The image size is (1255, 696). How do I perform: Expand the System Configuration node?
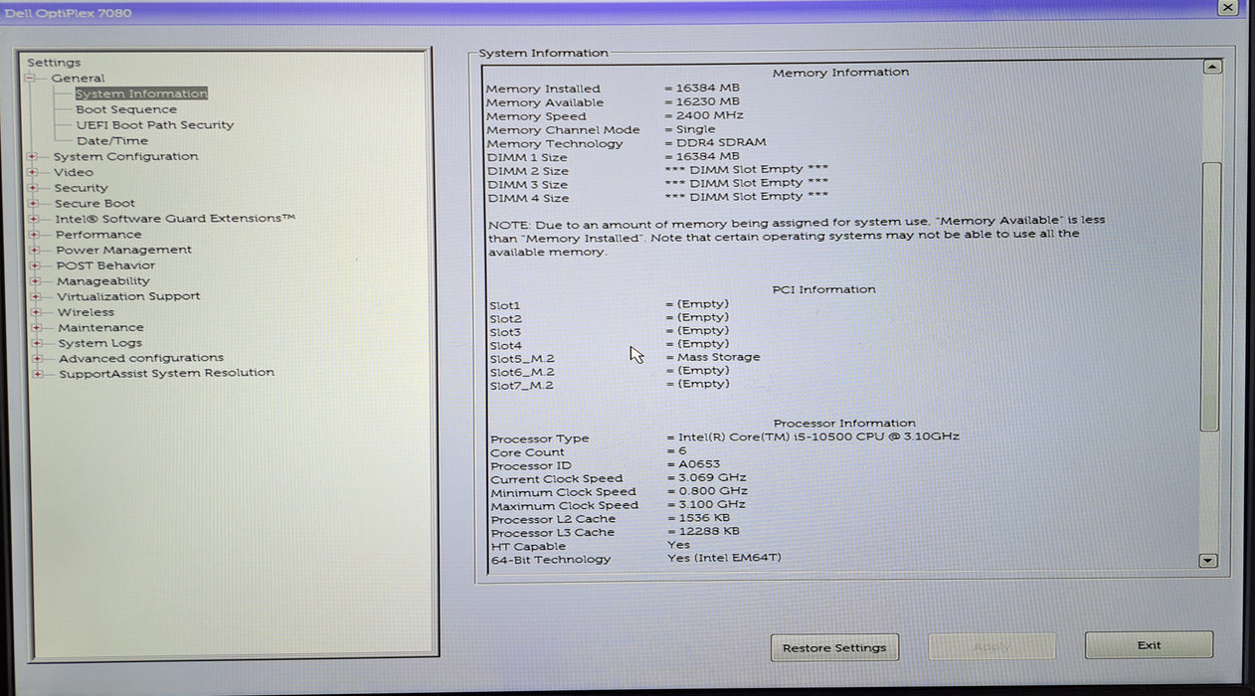click(x=33, y=157)
